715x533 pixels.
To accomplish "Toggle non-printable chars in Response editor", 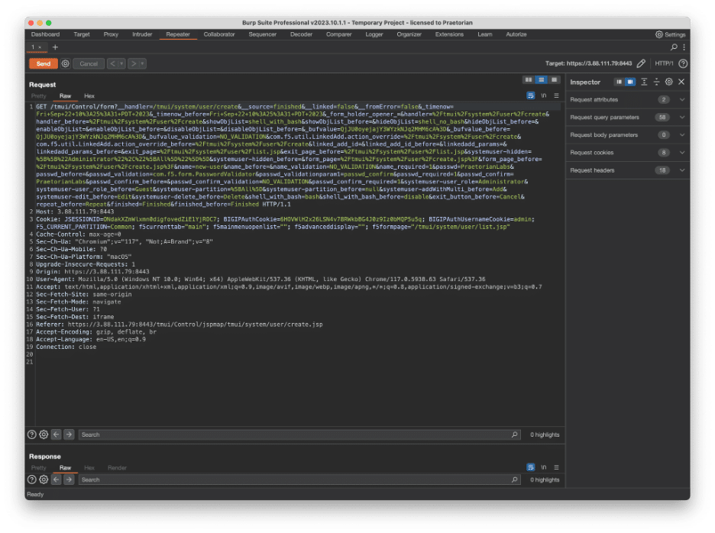I will 544,467.
